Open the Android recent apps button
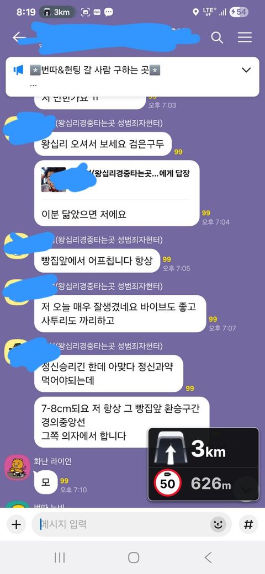Image resolution: width=265 pixels, height=574 pixels. 60,557
